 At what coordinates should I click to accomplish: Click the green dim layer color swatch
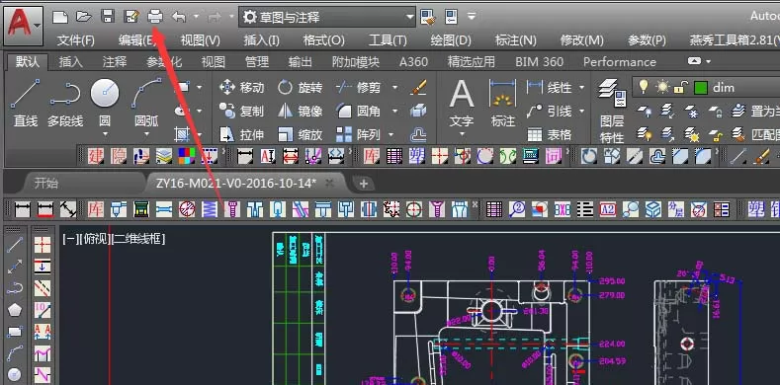pyautogui.click(x=700, y=89)
